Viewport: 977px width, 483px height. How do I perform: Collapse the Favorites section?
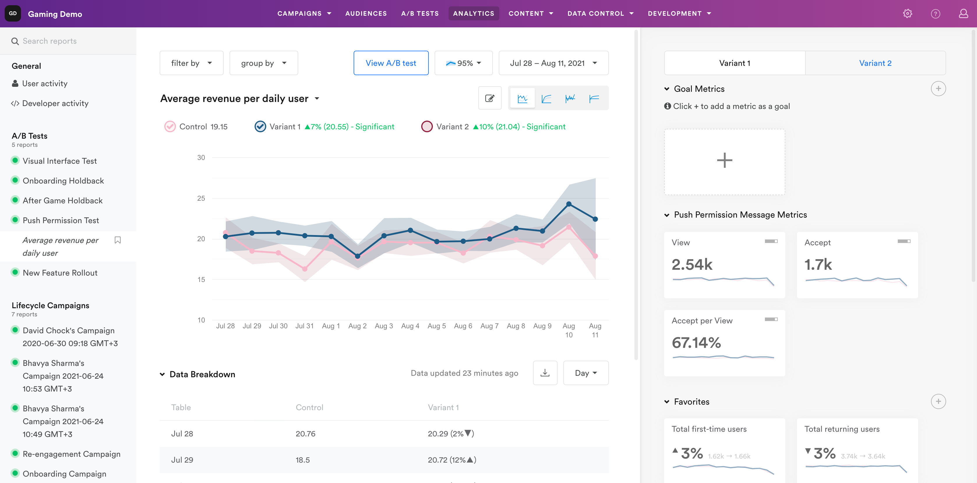[667, 401]
